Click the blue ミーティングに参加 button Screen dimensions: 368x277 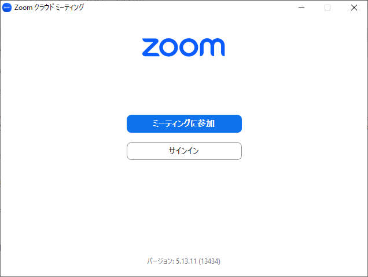click(184, 123)
